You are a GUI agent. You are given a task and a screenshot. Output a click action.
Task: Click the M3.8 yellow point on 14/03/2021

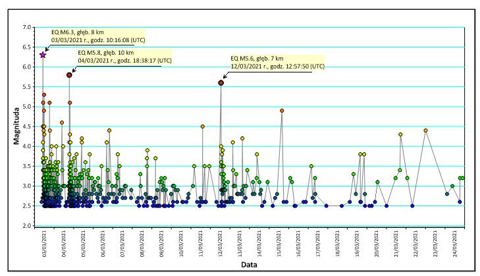pyautogui.click(x=257, y=154)
